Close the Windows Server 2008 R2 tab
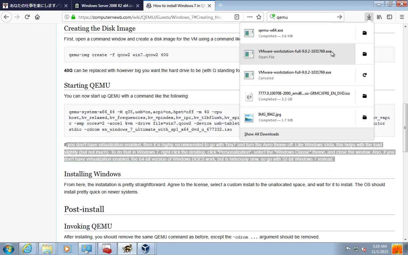The width and height of the screenshot is (408, 255). (137, 5)
